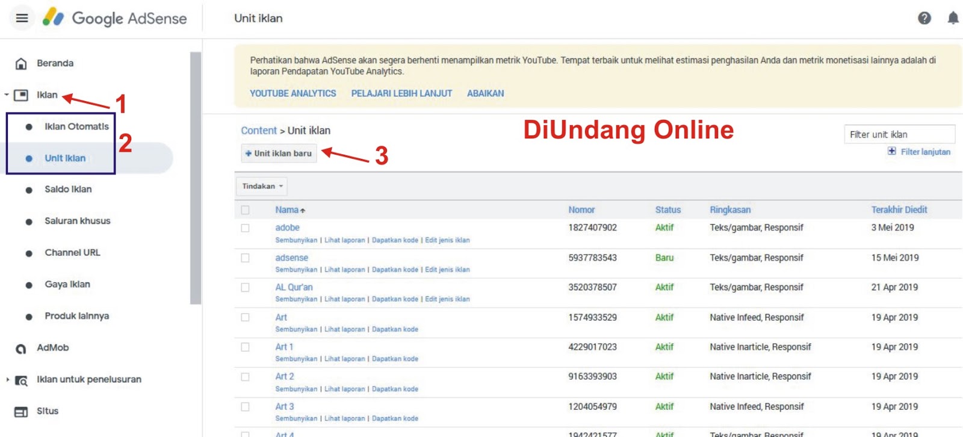This screenshot has width=963, height=437.
Task: Click Sembunyikan for adsense unit
Action: click(x=296, y=270)
